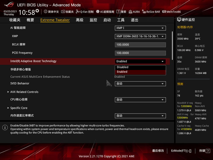Switch to the 高级 tab
This screenshot has height=160, width=213.
(80, 20)
